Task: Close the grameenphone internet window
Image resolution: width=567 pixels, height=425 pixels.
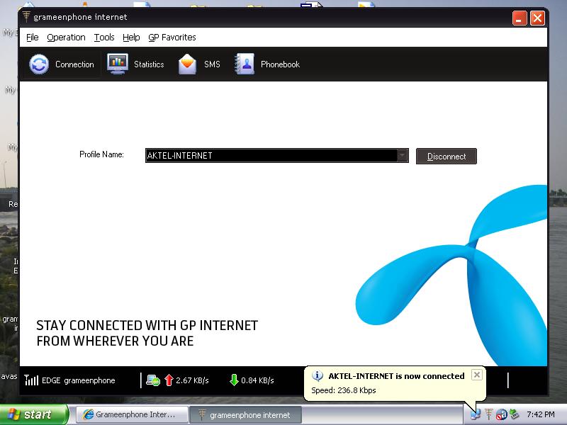Action: 537,18
